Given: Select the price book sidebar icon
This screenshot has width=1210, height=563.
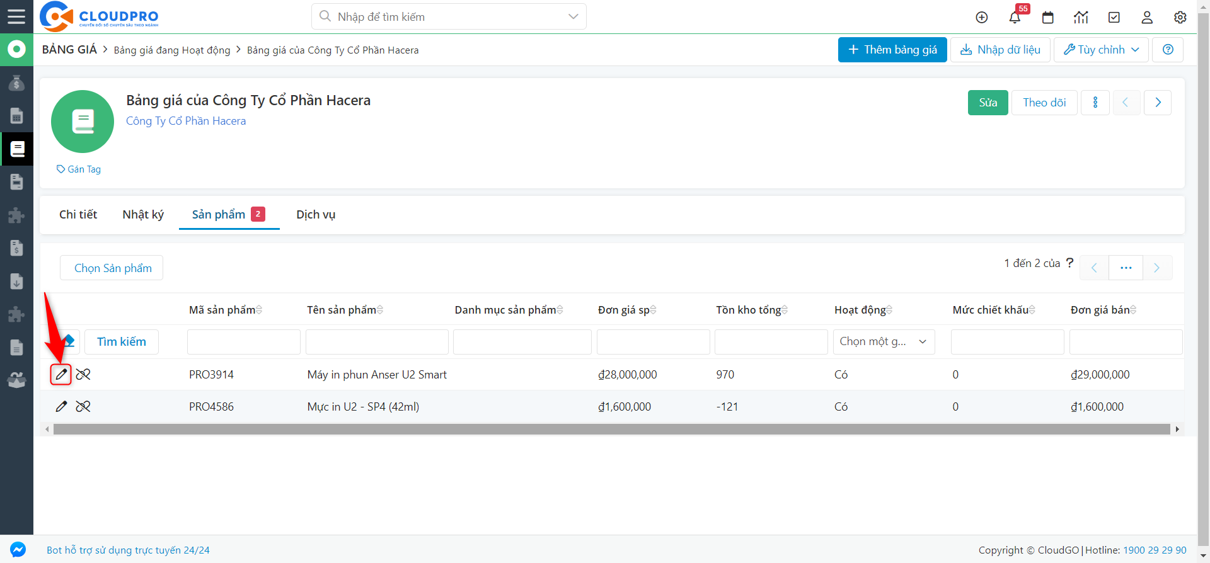Looking at the screenshot, I should coord(16,149).
